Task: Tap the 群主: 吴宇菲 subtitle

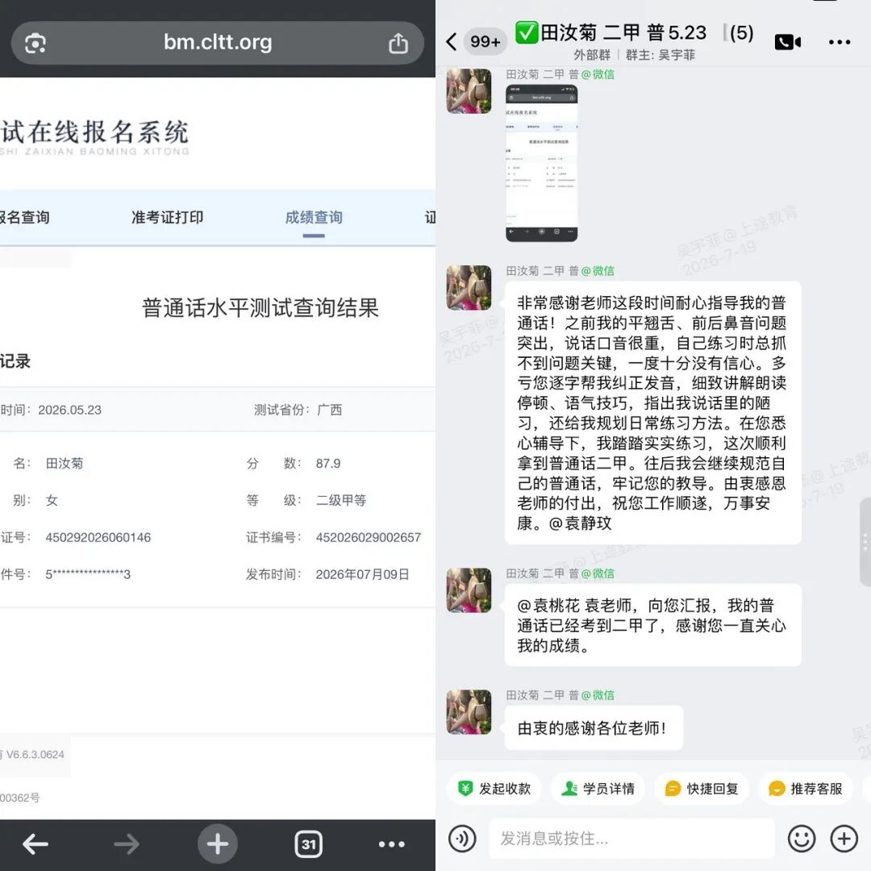Action: point(660,55)
